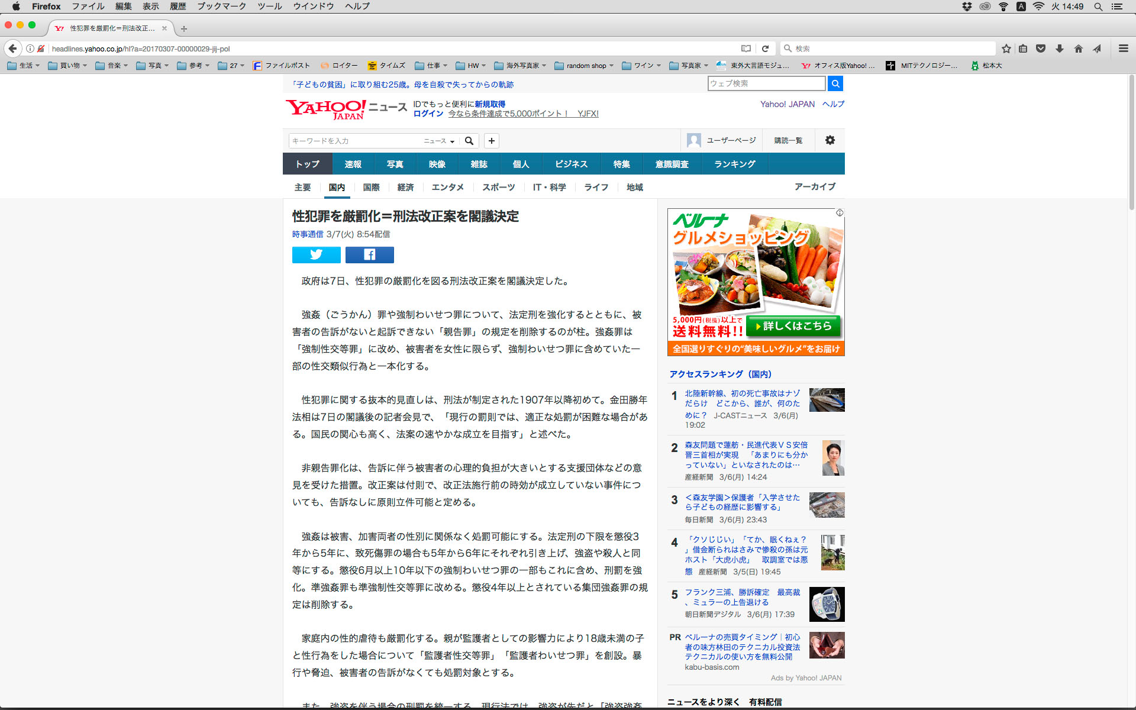Select 経済 news category tab
This screenshot has height=710, width=1136.
click(405, 187)
